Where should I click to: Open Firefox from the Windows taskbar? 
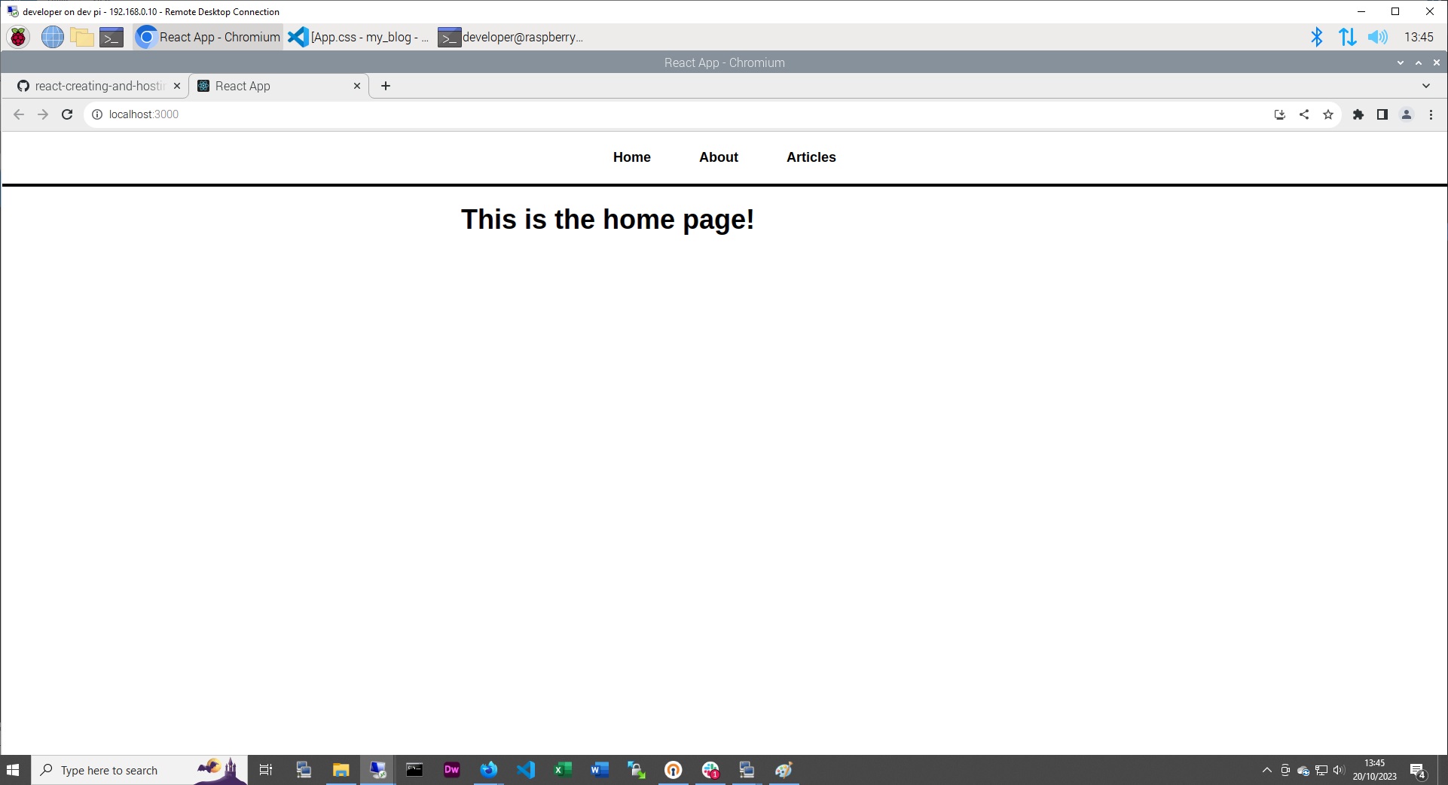[x=488, y=770]
